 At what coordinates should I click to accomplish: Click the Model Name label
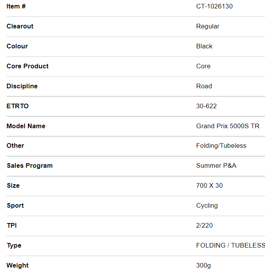pos(26,126)
